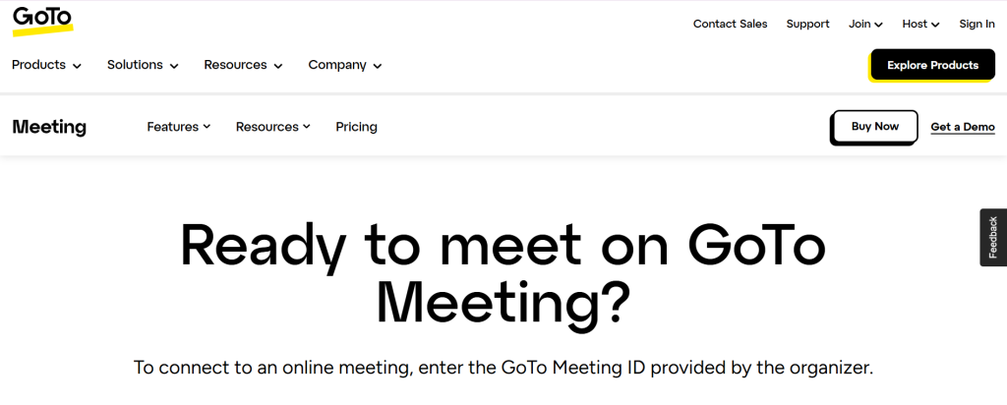
Task: Expand the Join dropdown
Action: click(x=865, y=24)
